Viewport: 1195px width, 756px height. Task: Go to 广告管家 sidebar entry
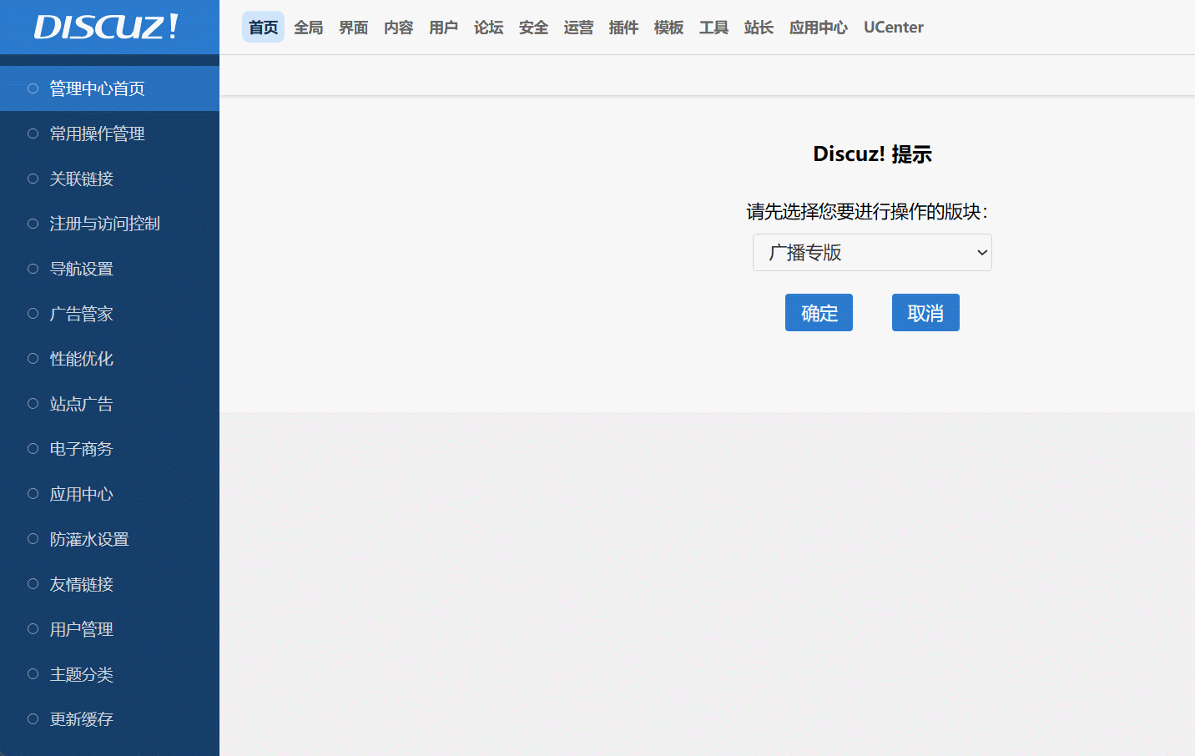[x=109, y=314]
